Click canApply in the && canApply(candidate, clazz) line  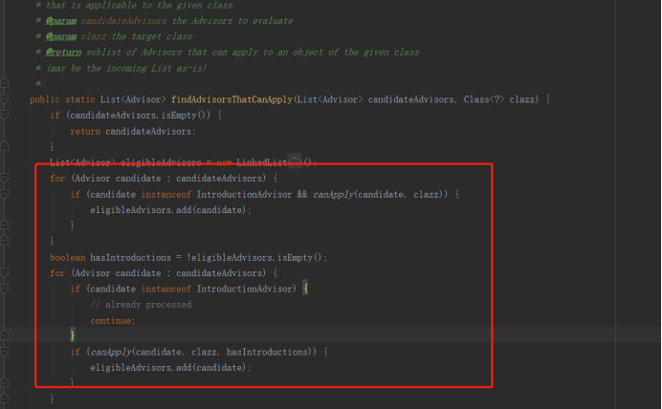coord(334,194)
